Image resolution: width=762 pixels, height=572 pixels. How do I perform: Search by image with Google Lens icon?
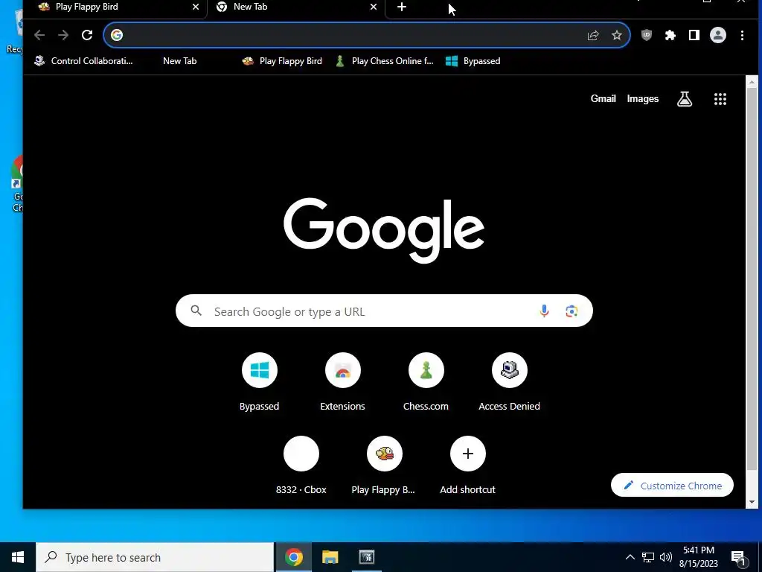pos(571,311)
